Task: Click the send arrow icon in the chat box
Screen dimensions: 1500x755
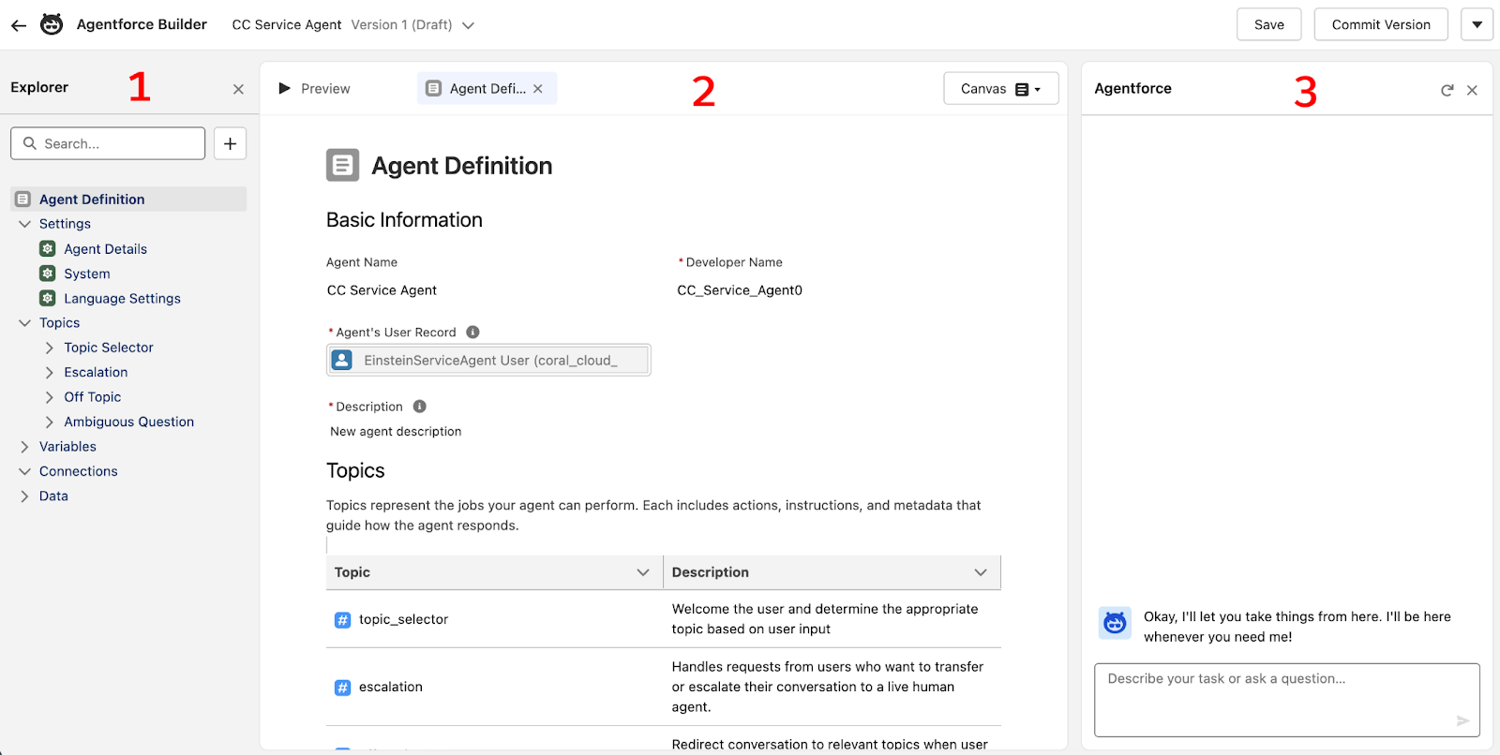Action: pos(1462,720)
